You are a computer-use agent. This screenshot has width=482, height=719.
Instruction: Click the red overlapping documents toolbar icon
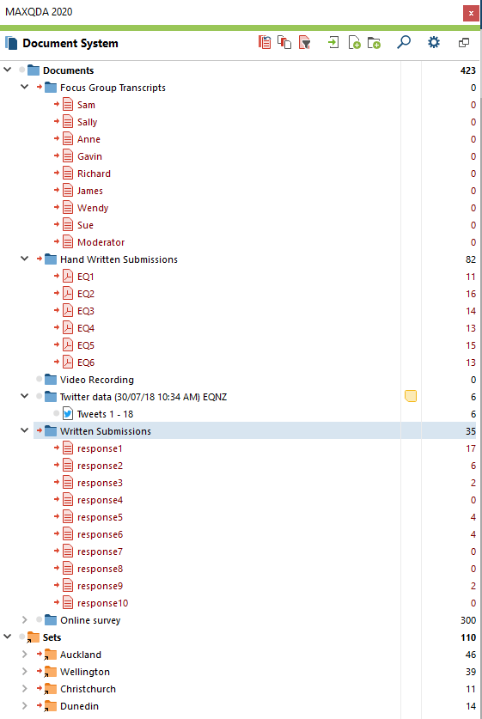284,43
